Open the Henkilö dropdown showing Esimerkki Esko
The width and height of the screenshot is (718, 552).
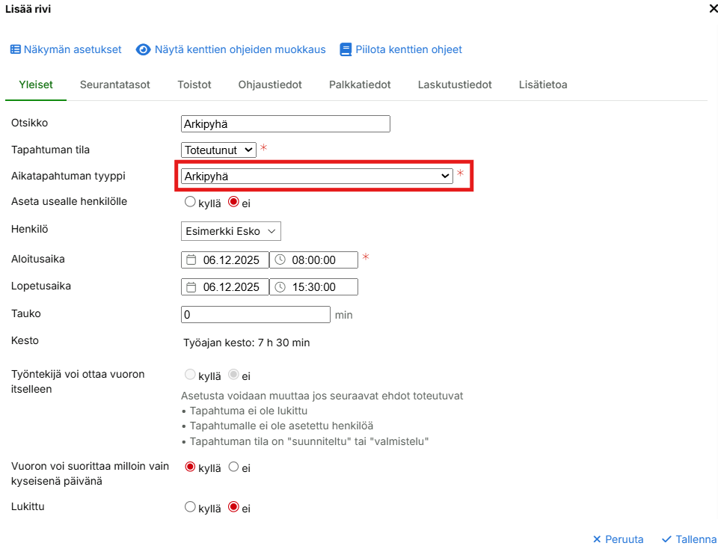pyautogui.click(x=230, y=231)
